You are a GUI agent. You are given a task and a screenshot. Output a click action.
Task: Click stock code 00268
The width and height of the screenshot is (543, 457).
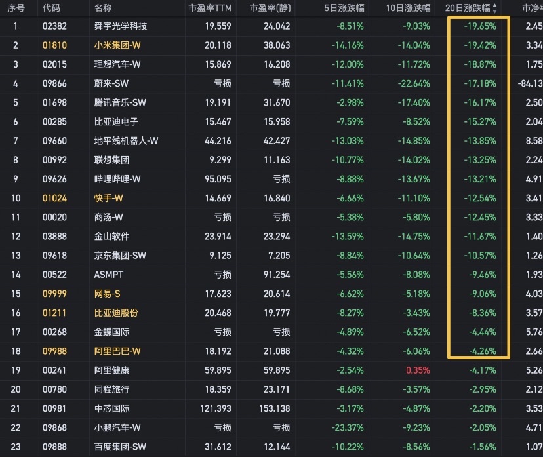point(54,332)
